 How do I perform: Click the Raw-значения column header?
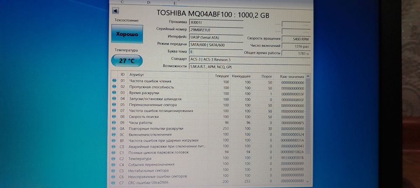click(x=290, y=77)
